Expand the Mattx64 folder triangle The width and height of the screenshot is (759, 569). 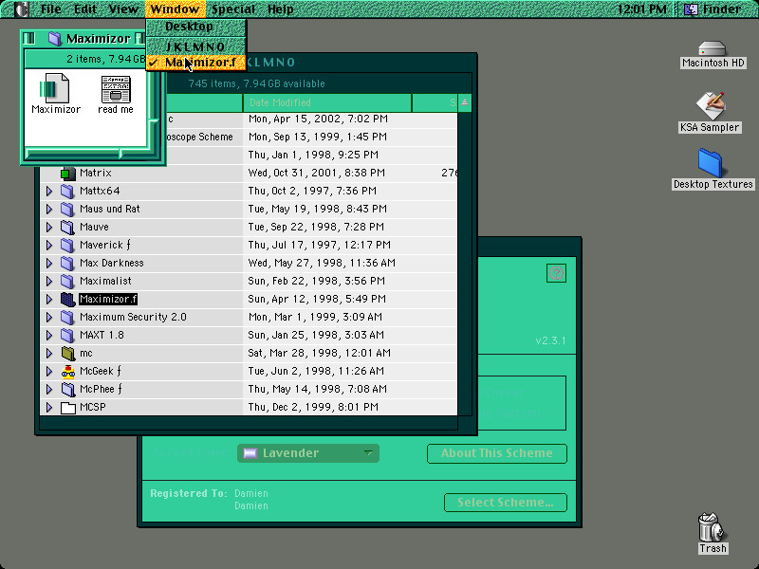pos(49,191)
